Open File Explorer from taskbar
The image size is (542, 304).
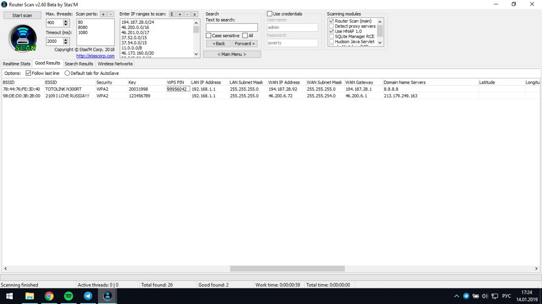[x=30, y=296]
